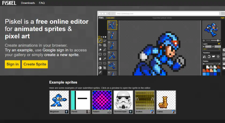This screenshot has width=225, height=123.
Task: Click the yellow Sign in button
Action: (x=13, y=64)
